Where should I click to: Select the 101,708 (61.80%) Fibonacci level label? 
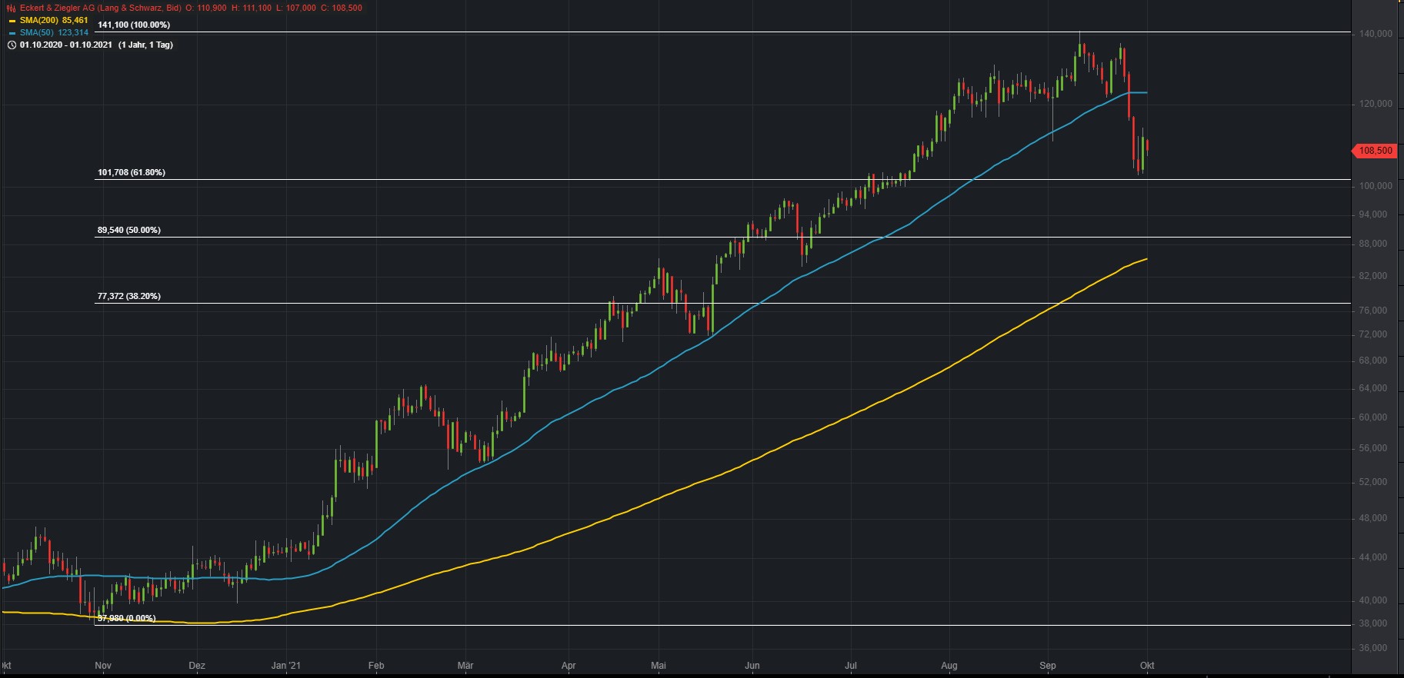pyautogui.click(x=132, y=172)
